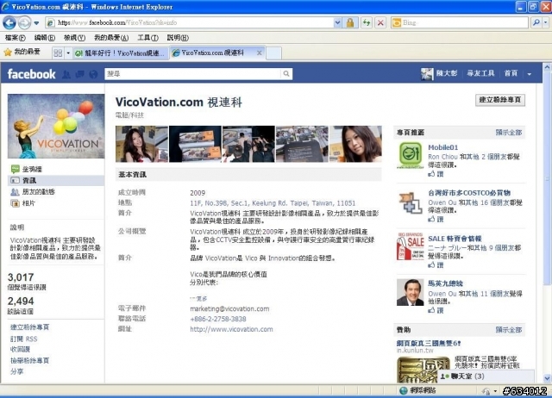Click the page vertical scrollbar thumb

coord(547,177)
